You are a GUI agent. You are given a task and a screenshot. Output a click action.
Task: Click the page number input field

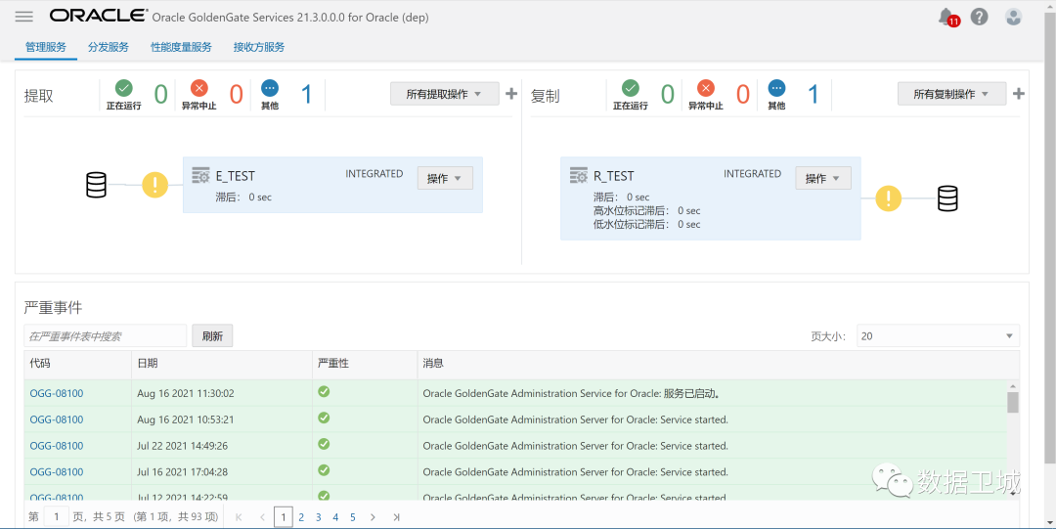click(x=57, y=517)
